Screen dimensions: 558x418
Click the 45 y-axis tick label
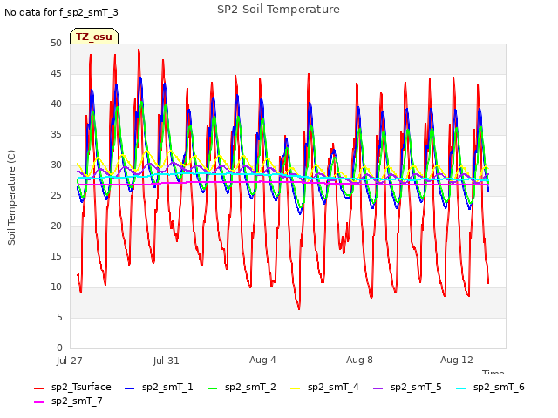point(56,74)
